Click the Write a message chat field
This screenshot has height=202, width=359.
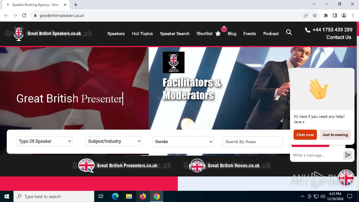tap(316, 155)
